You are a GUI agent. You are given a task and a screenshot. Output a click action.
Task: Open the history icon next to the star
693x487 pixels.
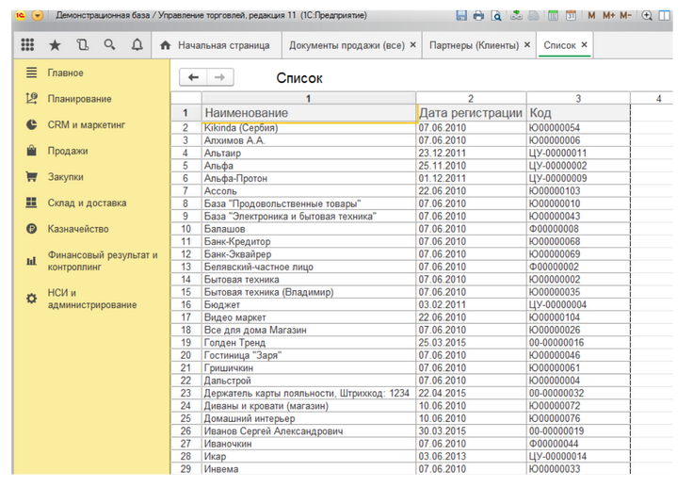click(x=82, y=45)
